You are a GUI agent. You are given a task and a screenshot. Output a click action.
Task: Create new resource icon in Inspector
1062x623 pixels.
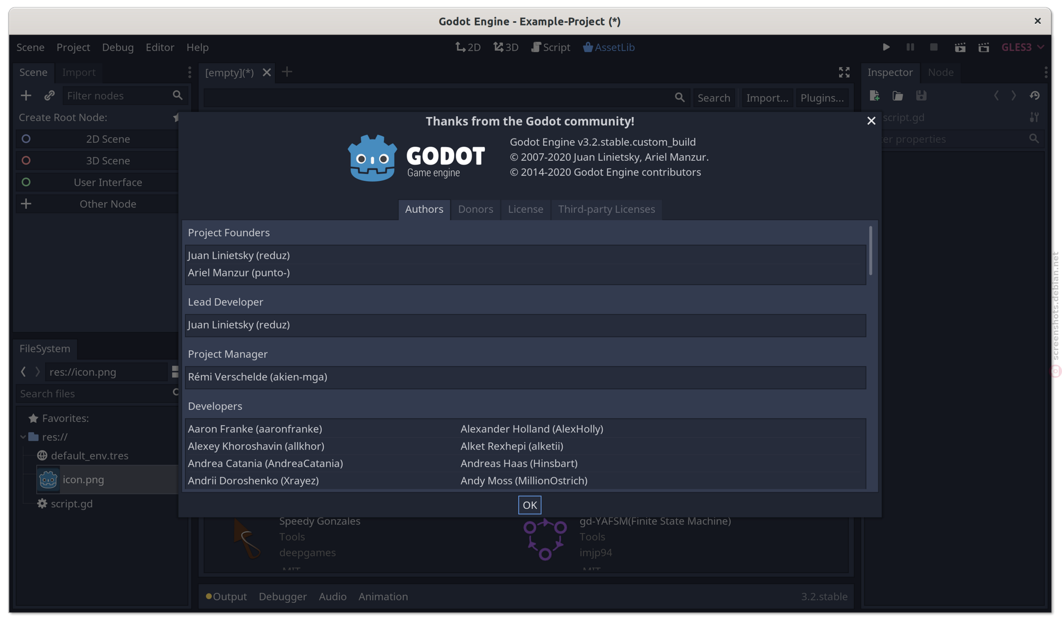click(x=875, y=96)
